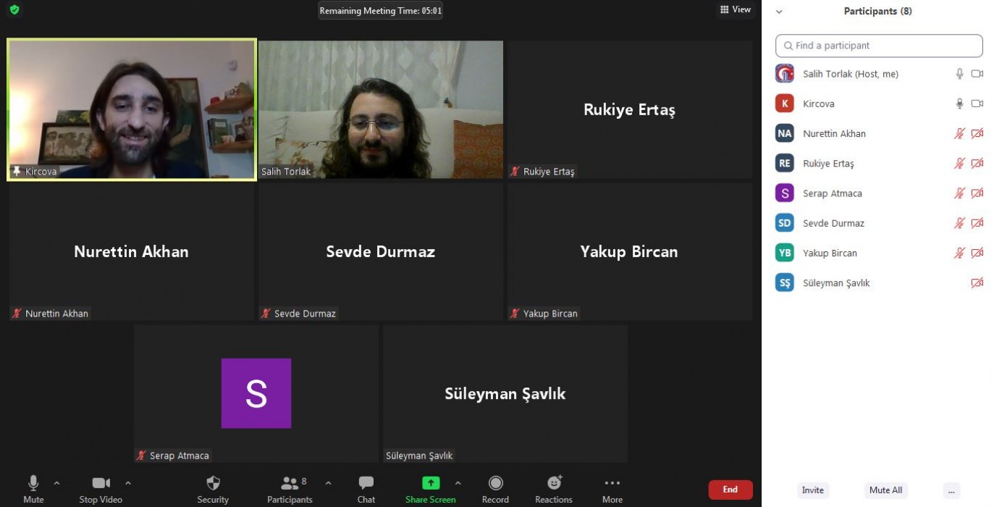Open the Security shield options
The height and width of the screenshot is (507, 994).
[213, 490]
